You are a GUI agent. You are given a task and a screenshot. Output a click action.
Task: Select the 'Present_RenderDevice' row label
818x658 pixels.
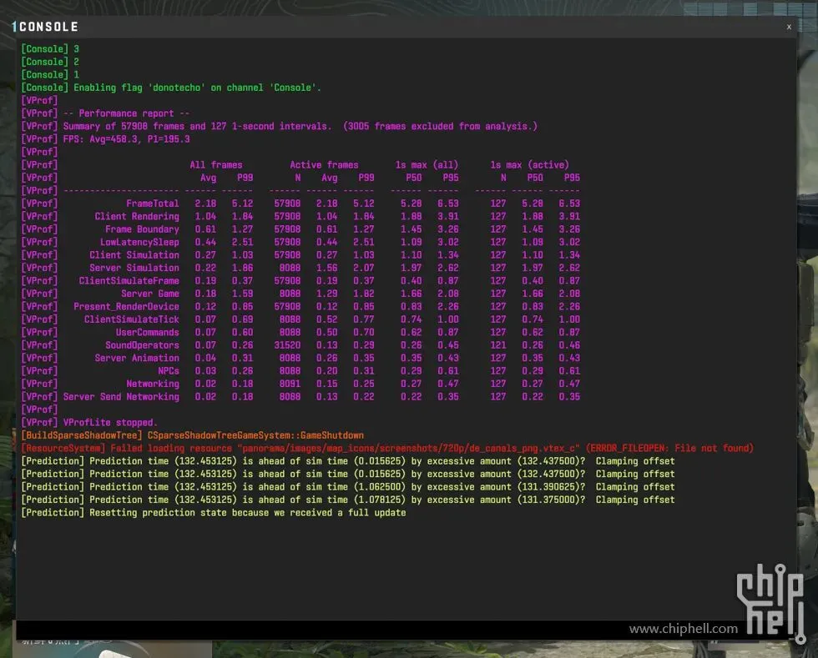[126, 307]
